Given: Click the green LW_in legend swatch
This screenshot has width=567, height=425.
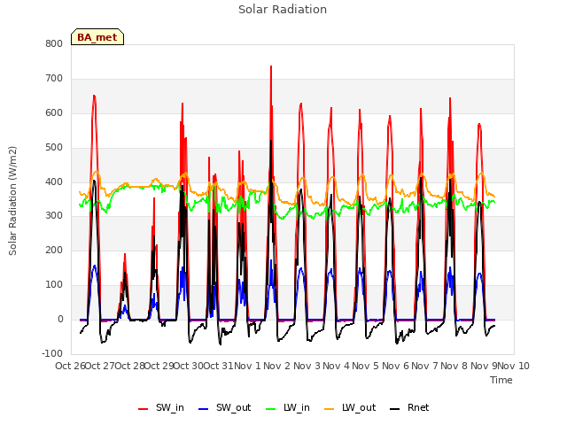Looking at the screenshot, I should click(x=271, y=409).
